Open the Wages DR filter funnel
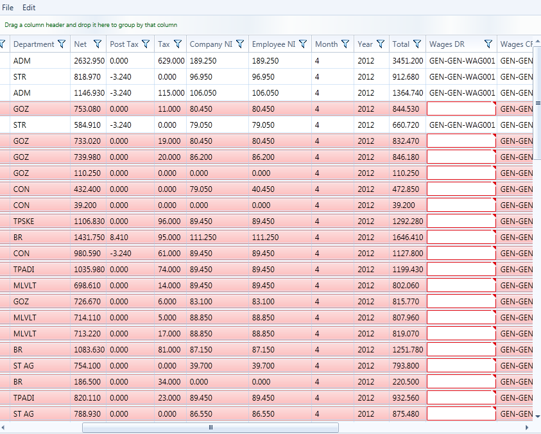Viewport: 541px width, 434px height. tap(488, 44)
